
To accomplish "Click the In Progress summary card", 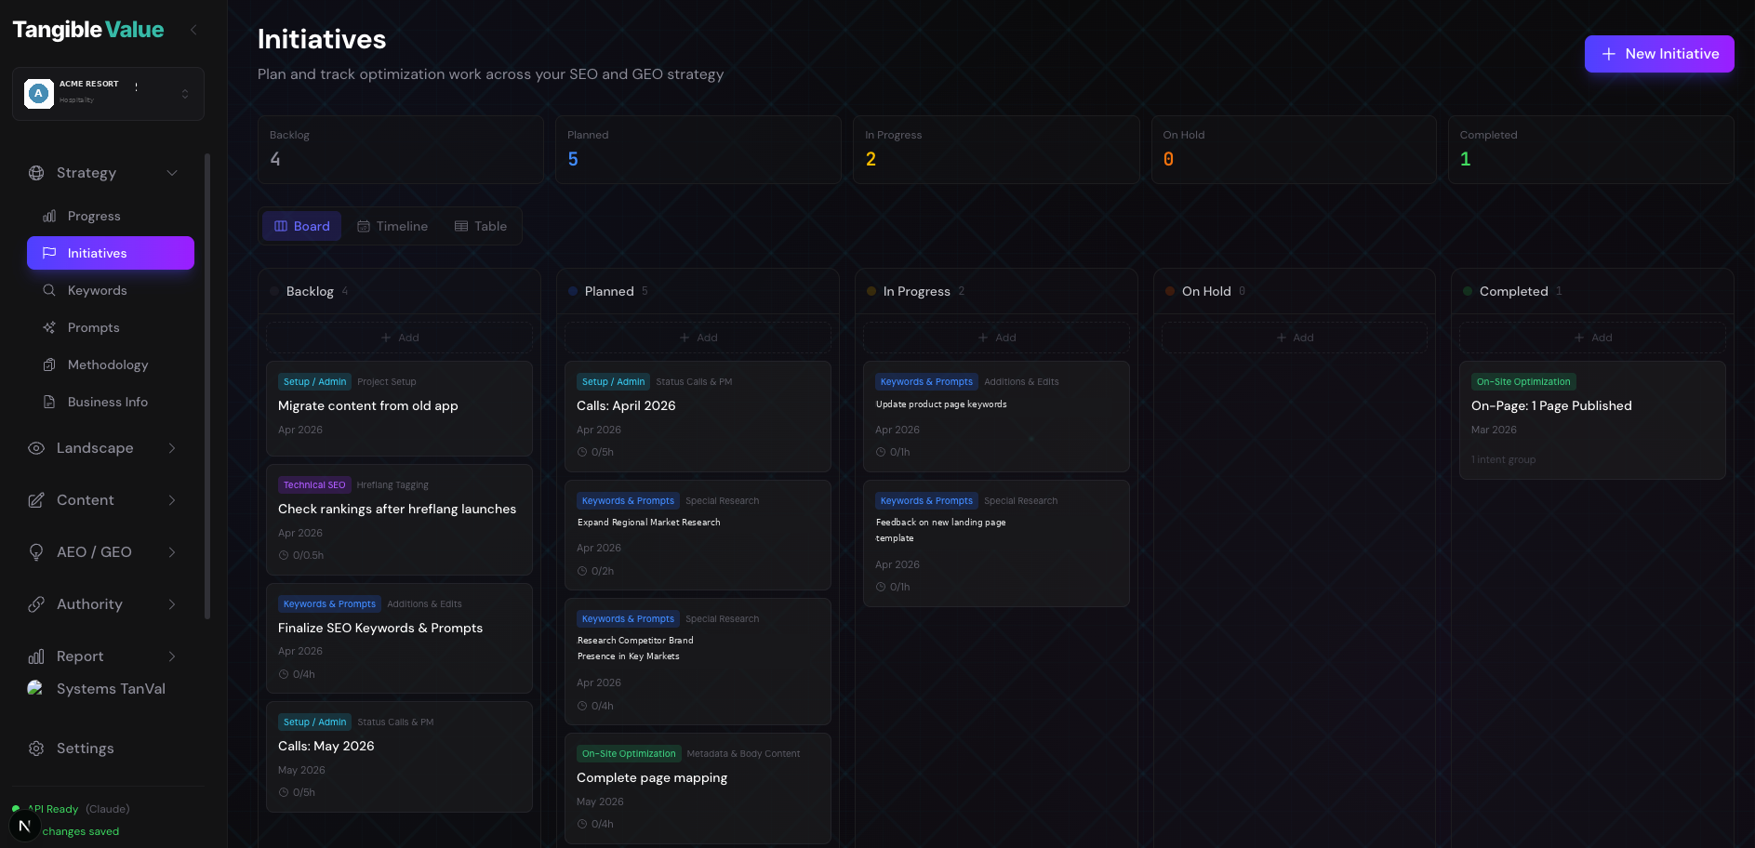I will [996, 150].
